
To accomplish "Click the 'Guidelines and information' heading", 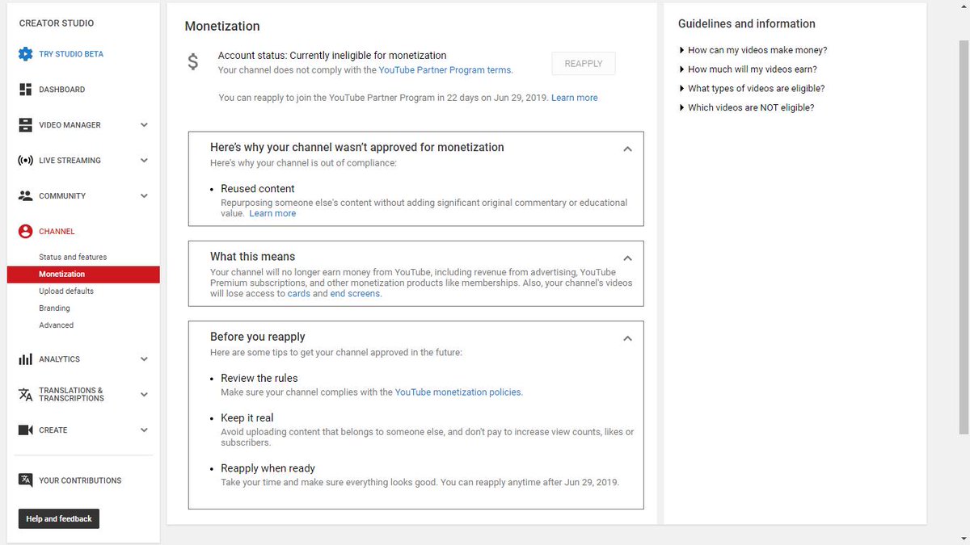I will [x=747, y=24].
